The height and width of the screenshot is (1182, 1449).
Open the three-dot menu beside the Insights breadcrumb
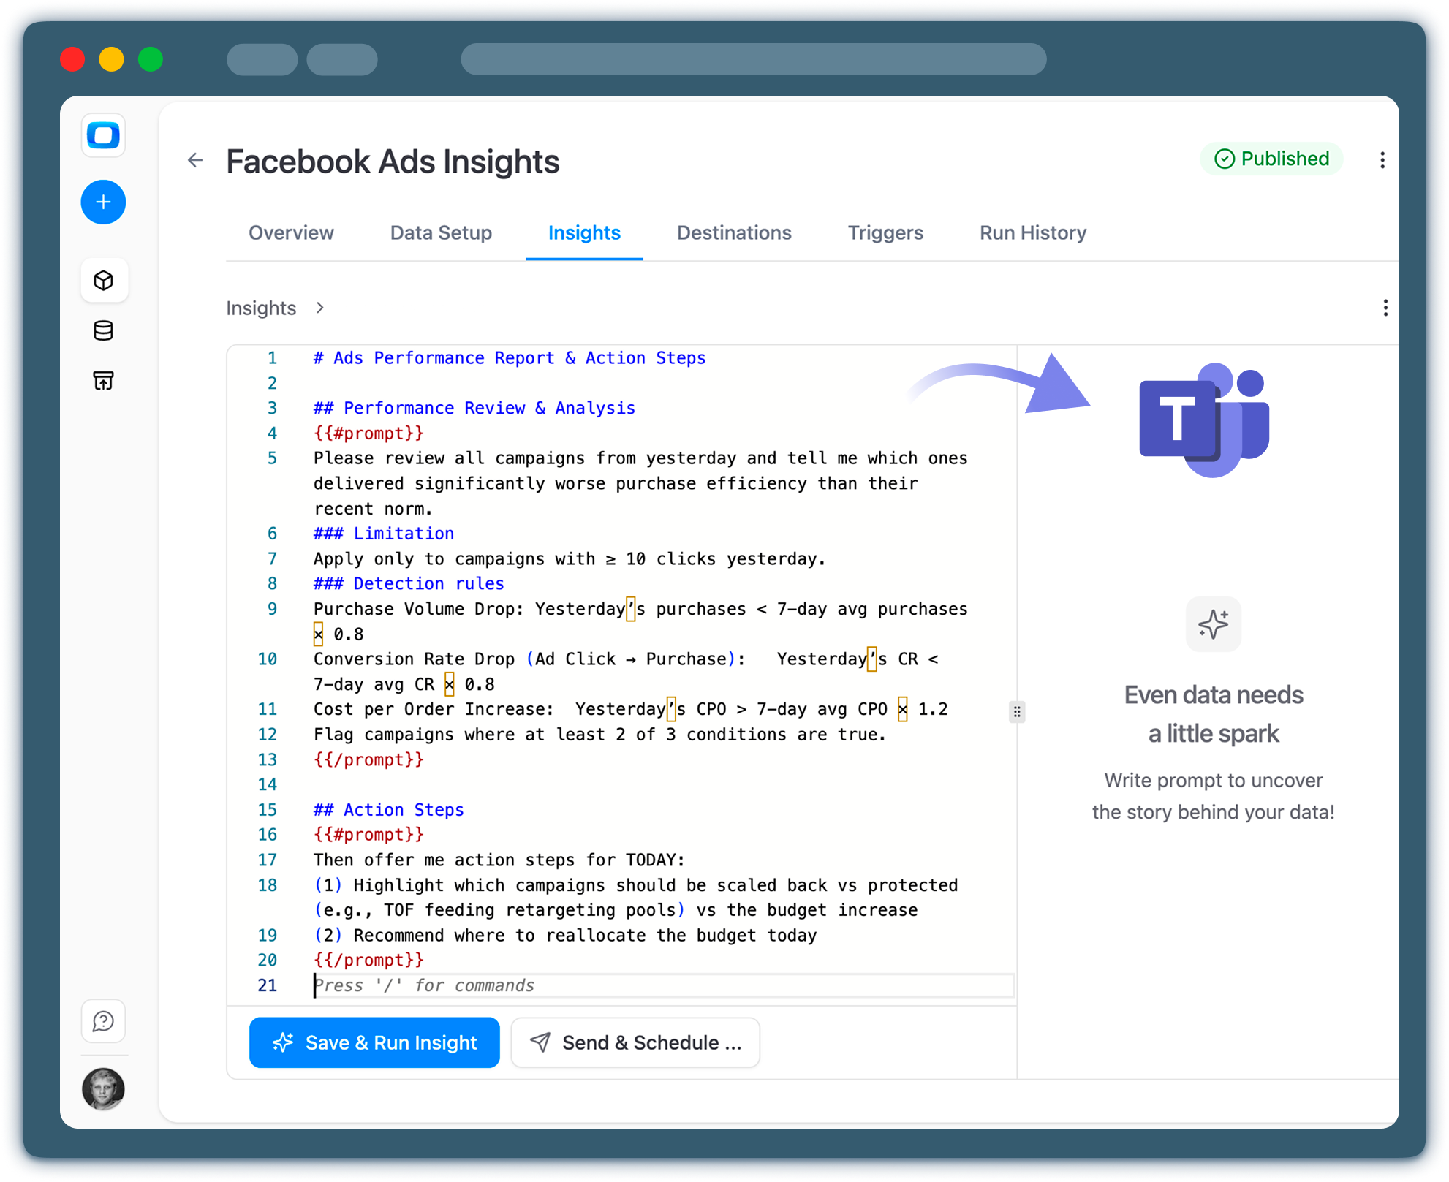coord(1385,308)
